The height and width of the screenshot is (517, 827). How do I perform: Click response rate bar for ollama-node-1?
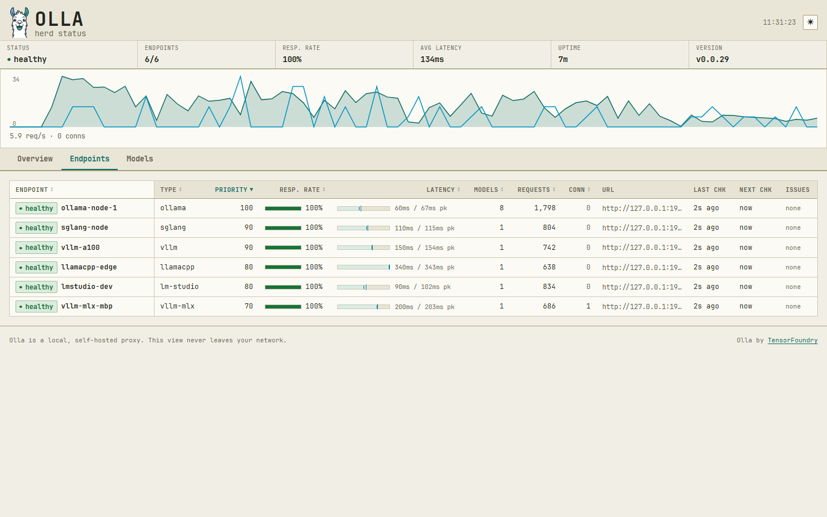click(x=283, y=209)
